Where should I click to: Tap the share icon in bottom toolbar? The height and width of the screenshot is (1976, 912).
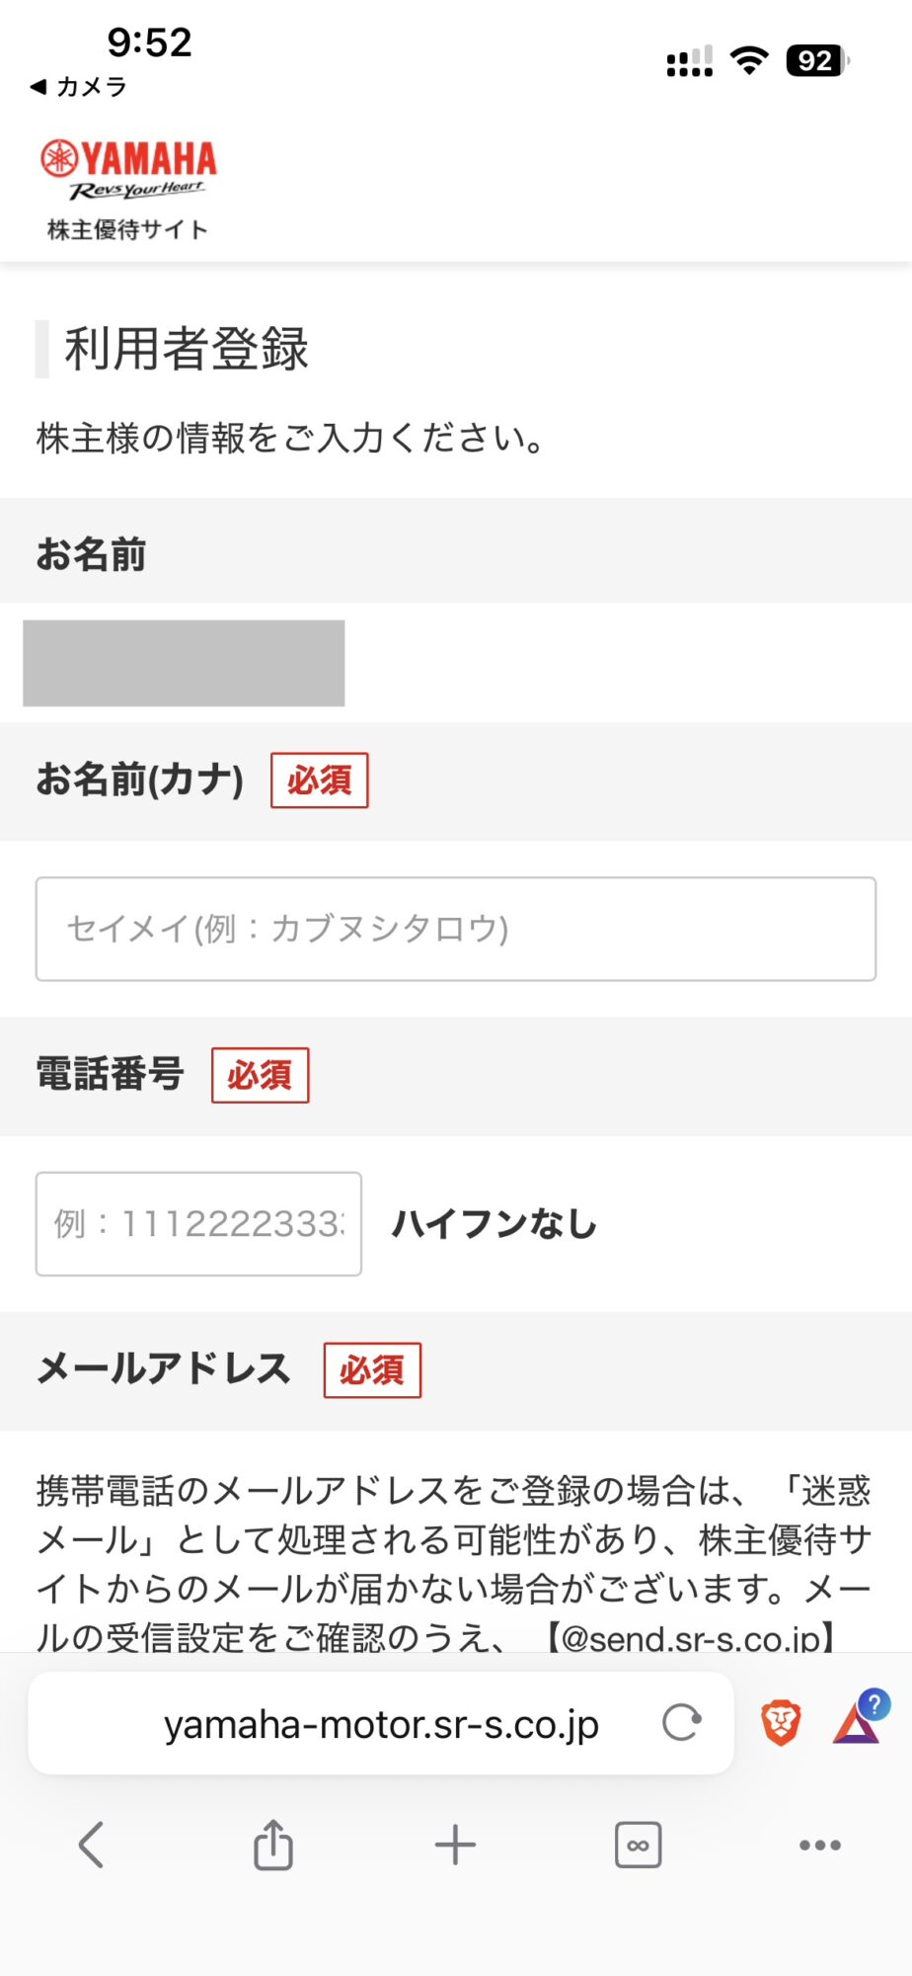click(x=273, y=1845)
